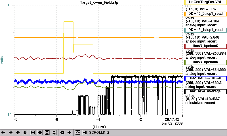The height and width of the screenshot is (136, 227).
Task: Click the return-to-scrolling arrow icon
Action: tap(85, 133)
